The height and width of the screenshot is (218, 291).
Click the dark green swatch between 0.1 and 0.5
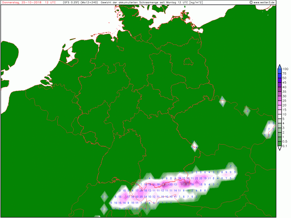279,144
